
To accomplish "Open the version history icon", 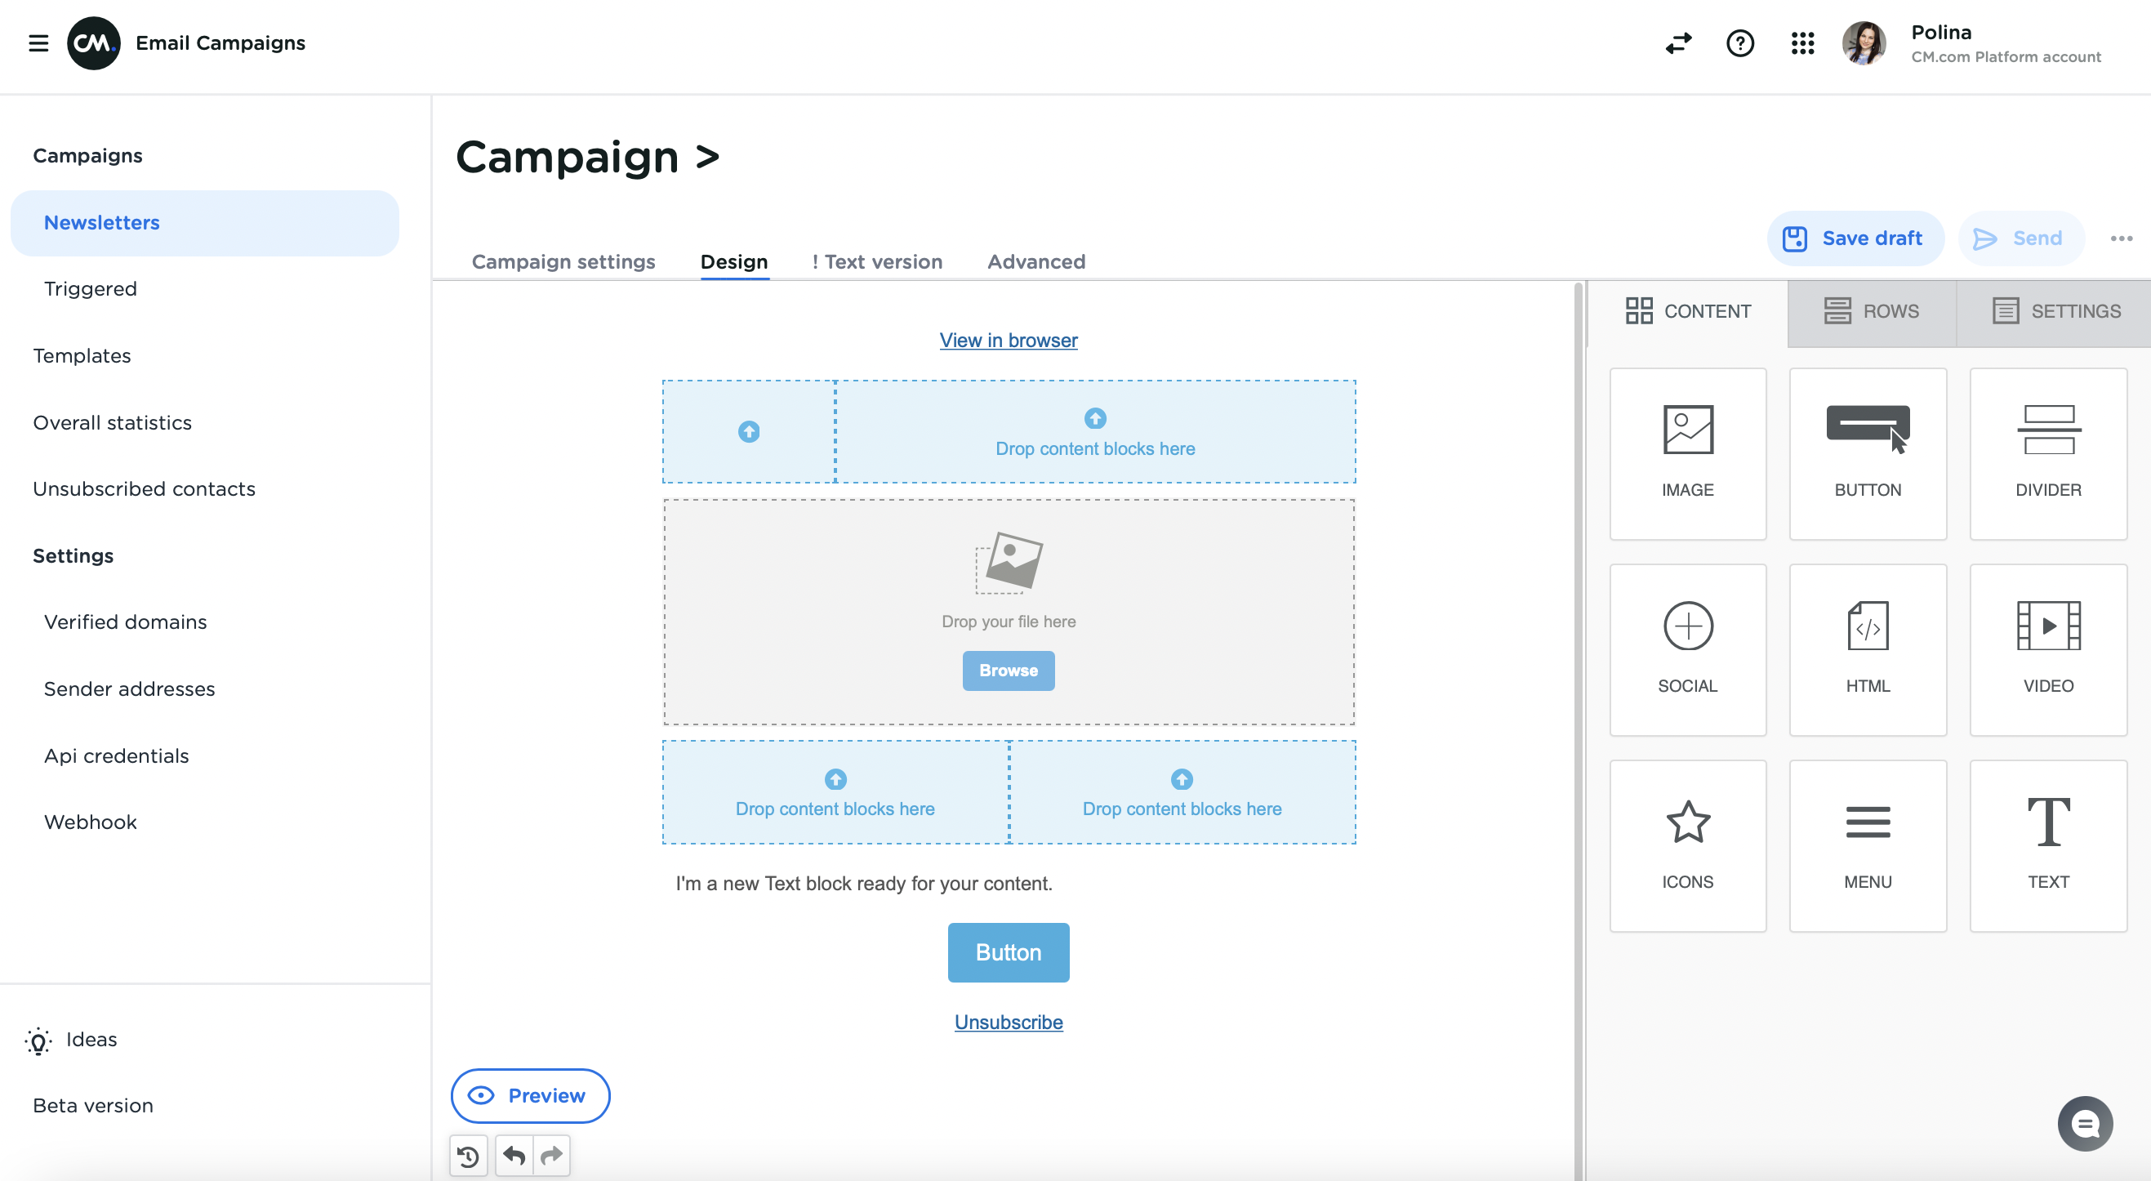I will pos(468,1156).
